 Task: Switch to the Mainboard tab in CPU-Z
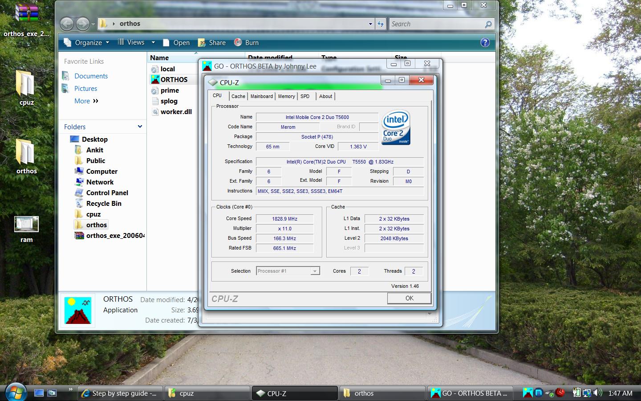[x=262, y=96]
